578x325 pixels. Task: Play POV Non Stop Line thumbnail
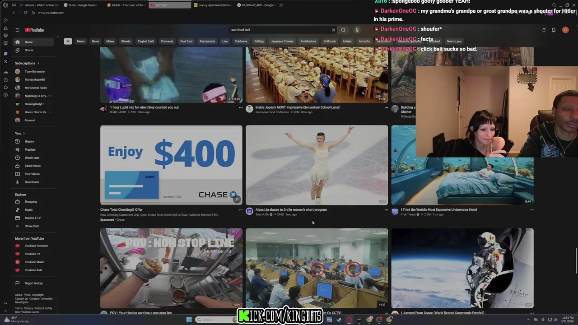pyautogui.click(x=171, y=268)
